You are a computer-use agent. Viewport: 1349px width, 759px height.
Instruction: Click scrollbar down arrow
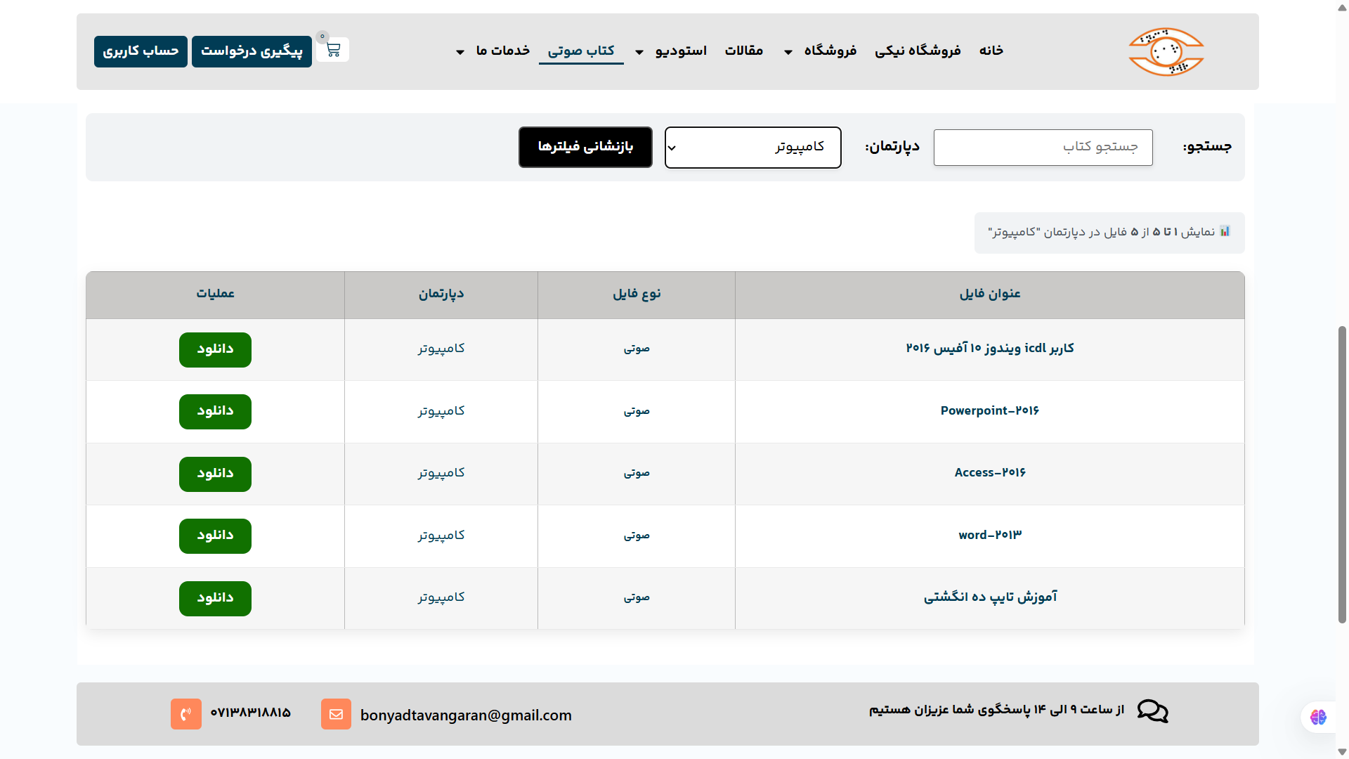coord(1342,752)
